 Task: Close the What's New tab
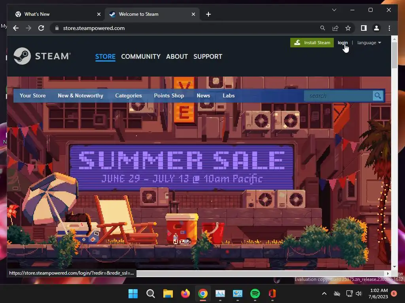pyautogui.click(x=98, y=14)
